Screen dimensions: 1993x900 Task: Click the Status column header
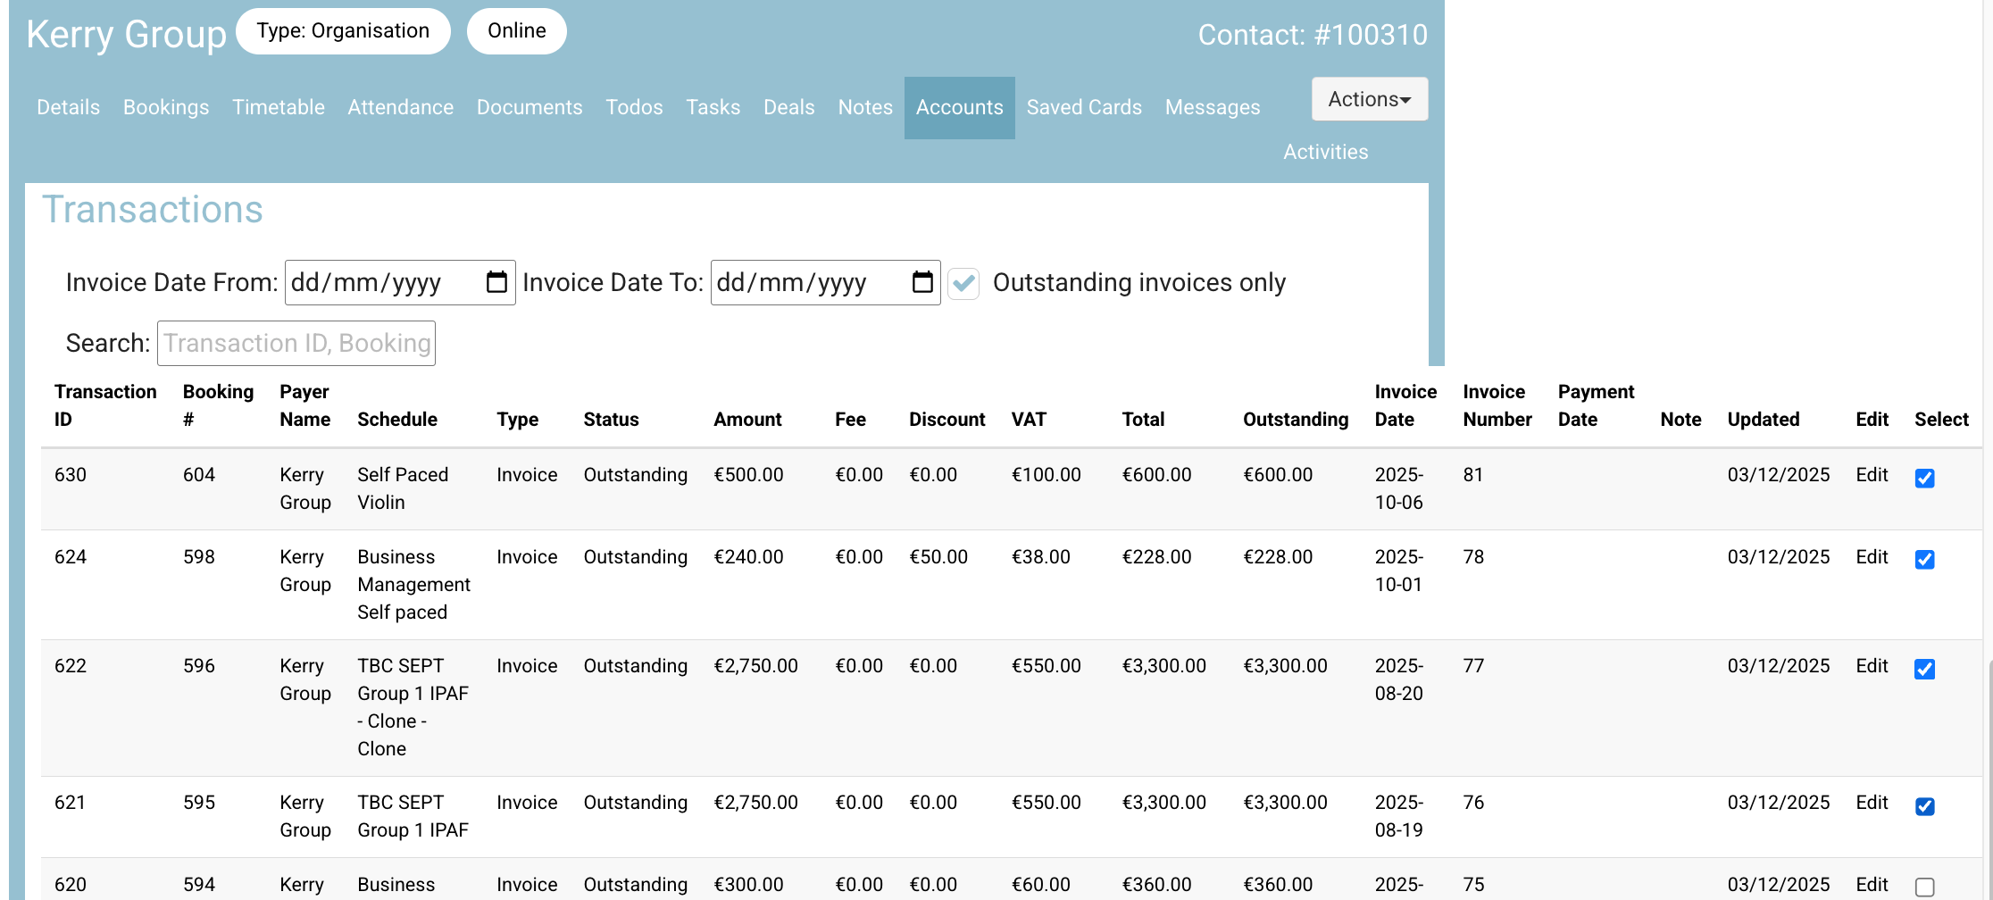pyautogui.click(x=611, y=420)
